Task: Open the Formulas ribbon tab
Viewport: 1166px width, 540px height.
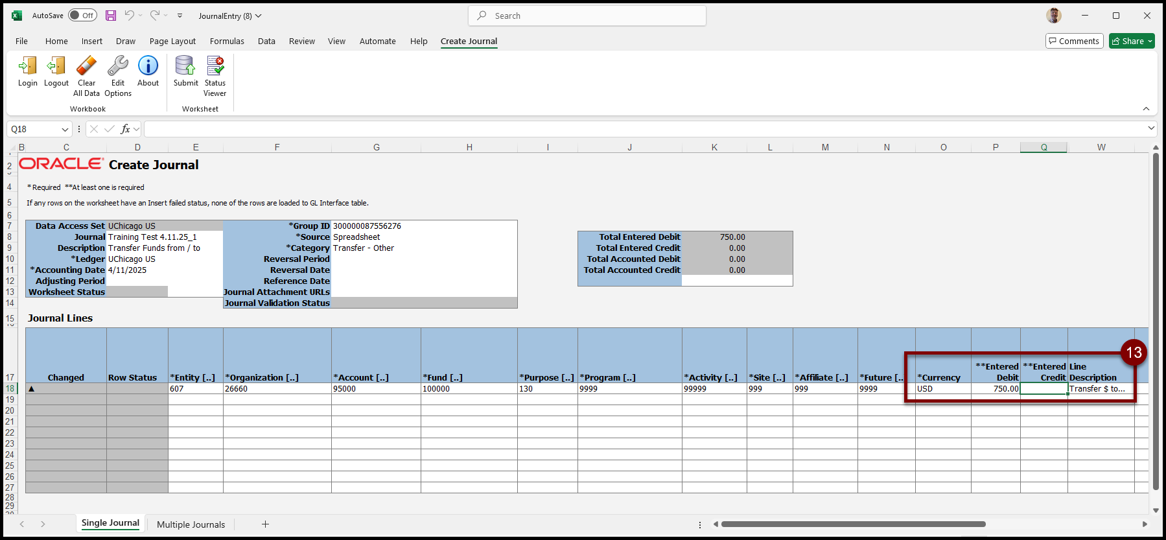Action: tap(227, 41)
